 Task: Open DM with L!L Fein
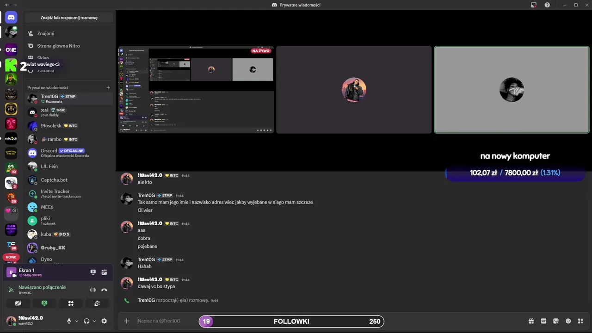pos(68,166)
